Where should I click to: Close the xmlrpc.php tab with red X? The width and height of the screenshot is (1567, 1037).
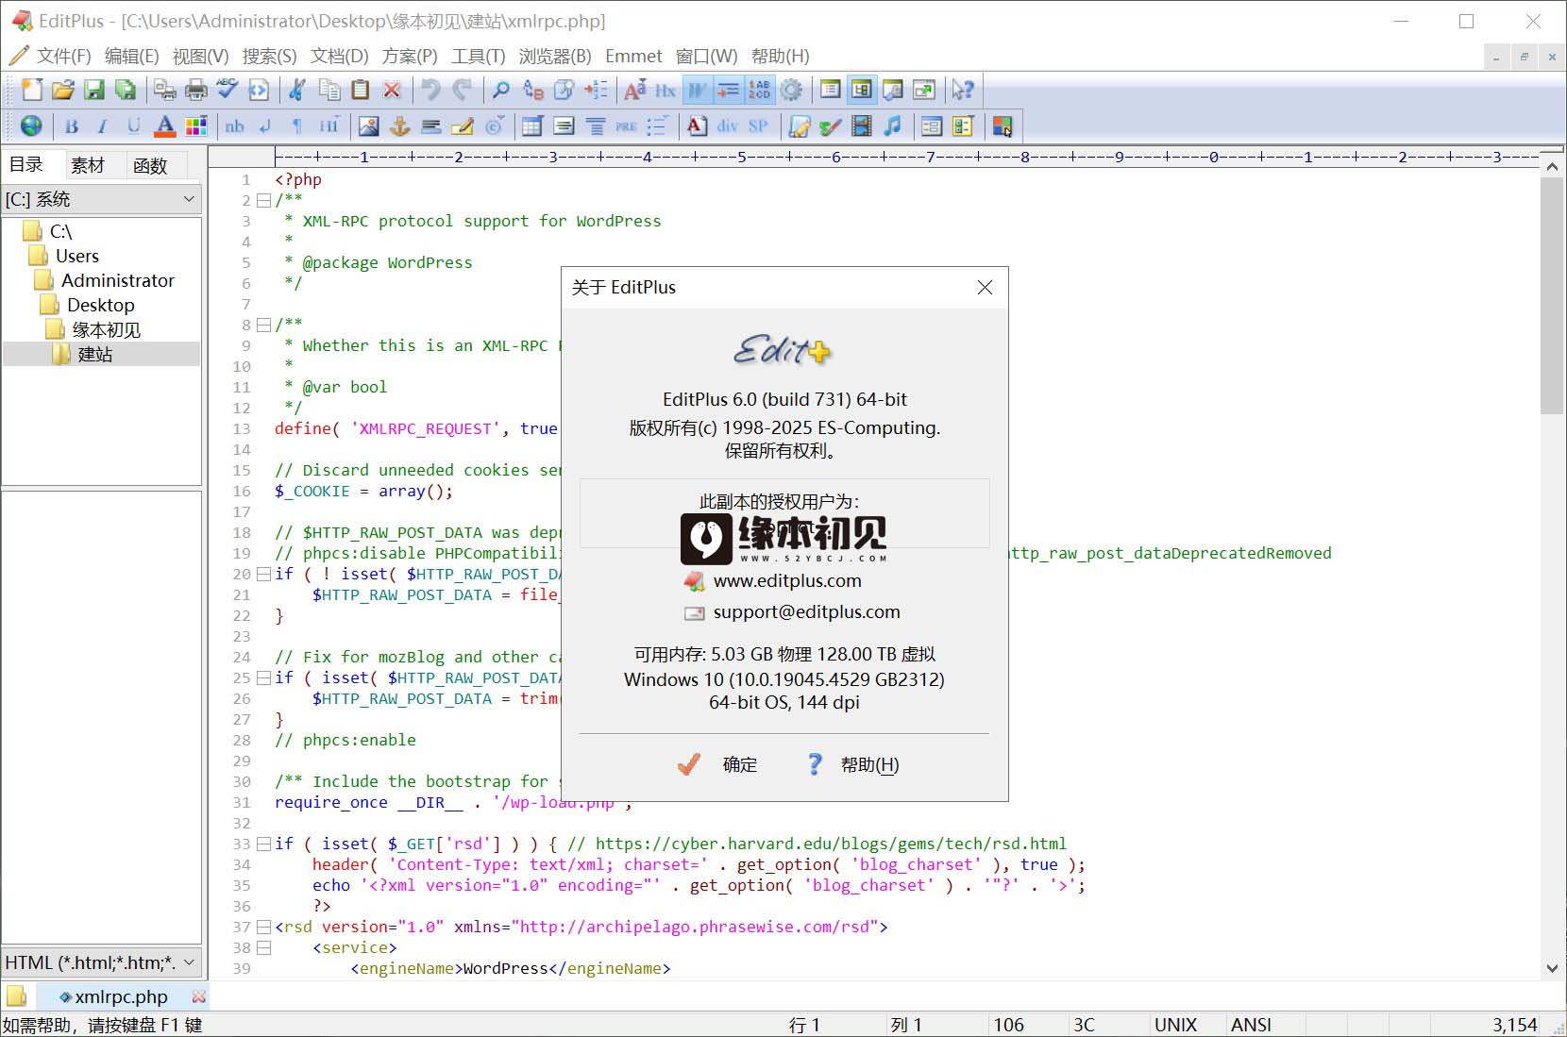tap(198, 996)
